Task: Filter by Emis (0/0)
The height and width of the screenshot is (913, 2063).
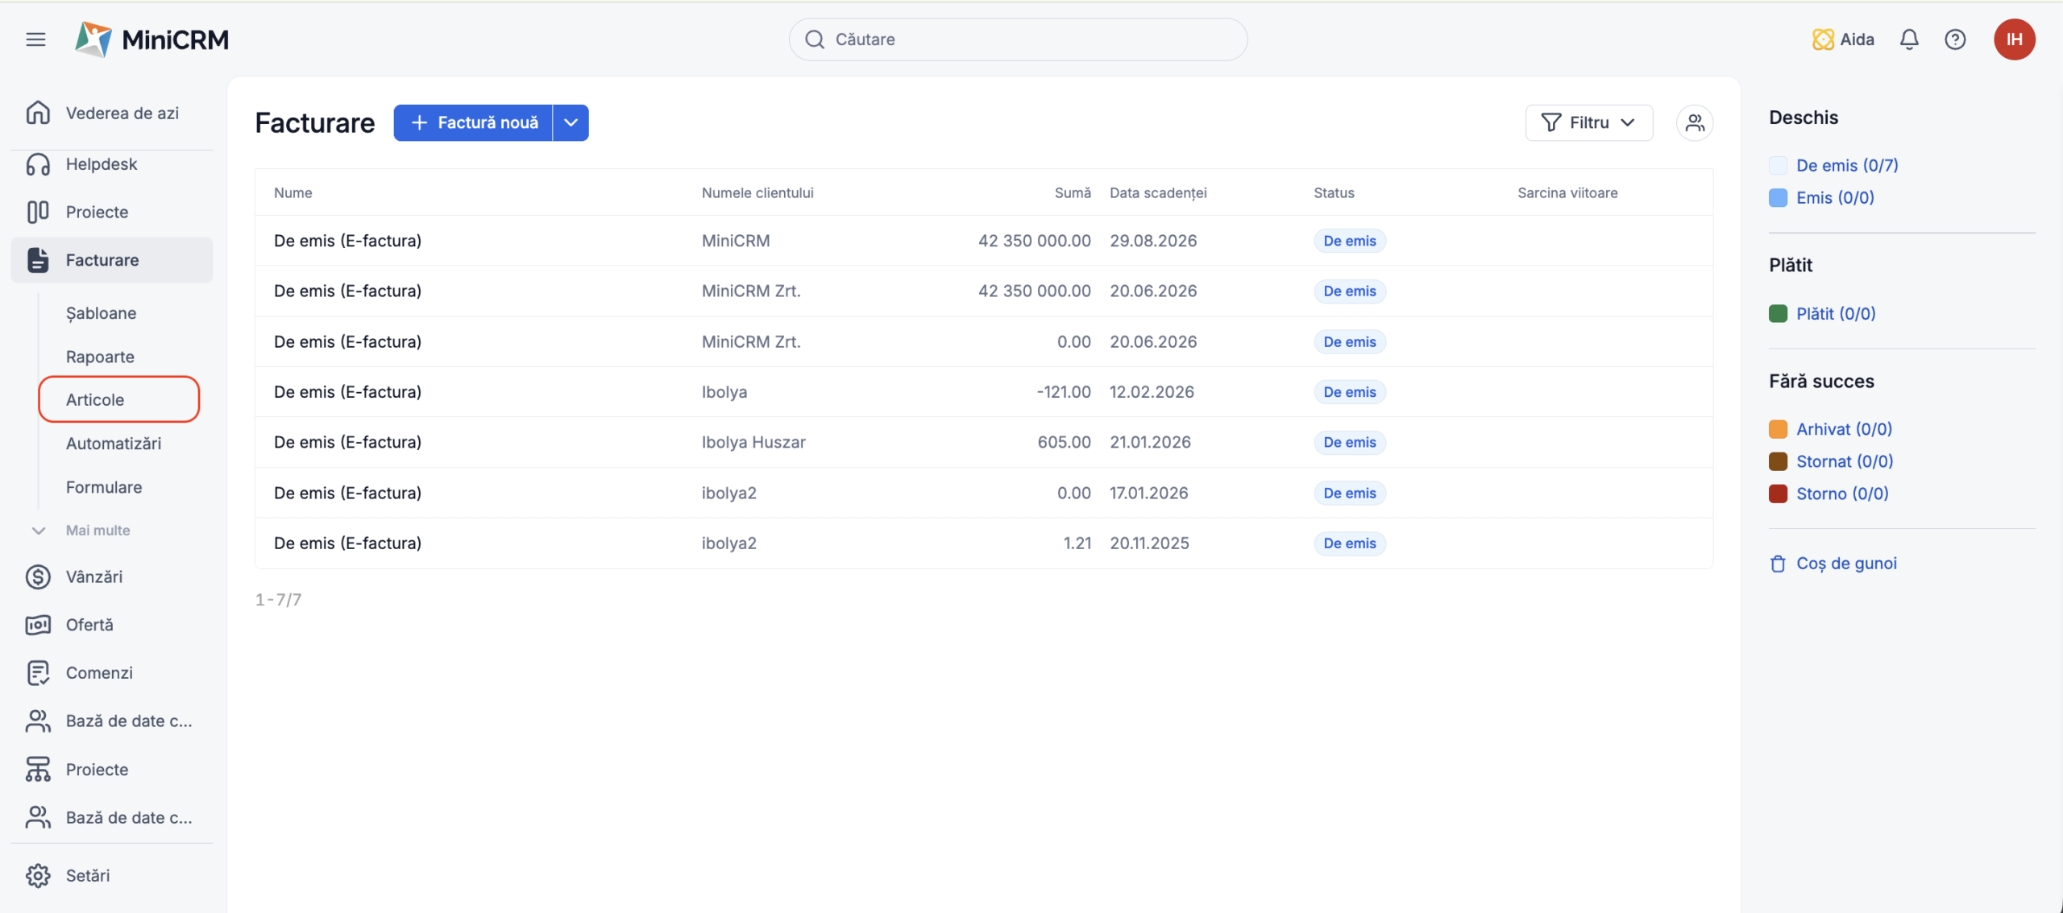Action: click(1835, 197)
